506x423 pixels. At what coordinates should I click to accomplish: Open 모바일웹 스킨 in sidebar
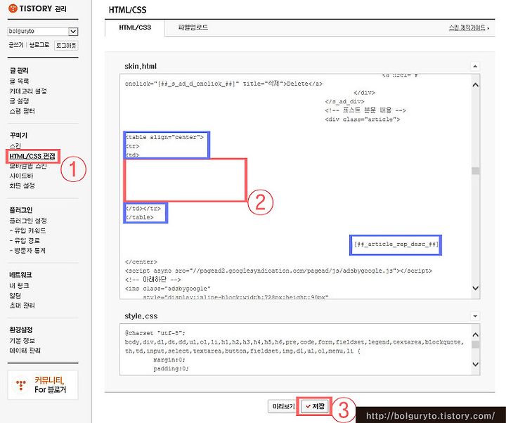28,166
